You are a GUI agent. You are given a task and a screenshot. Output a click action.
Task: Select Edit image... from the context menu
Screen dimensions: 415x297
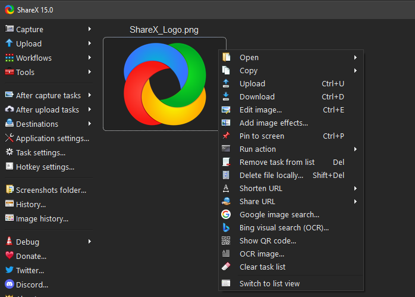point(260,110)
